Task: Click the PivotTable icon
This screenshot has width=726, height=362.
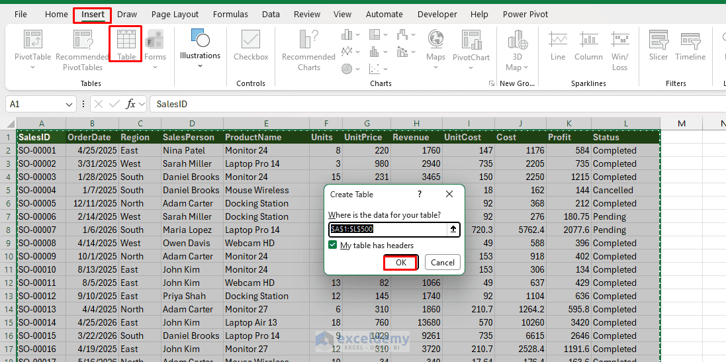Action: tap(33, 40)
